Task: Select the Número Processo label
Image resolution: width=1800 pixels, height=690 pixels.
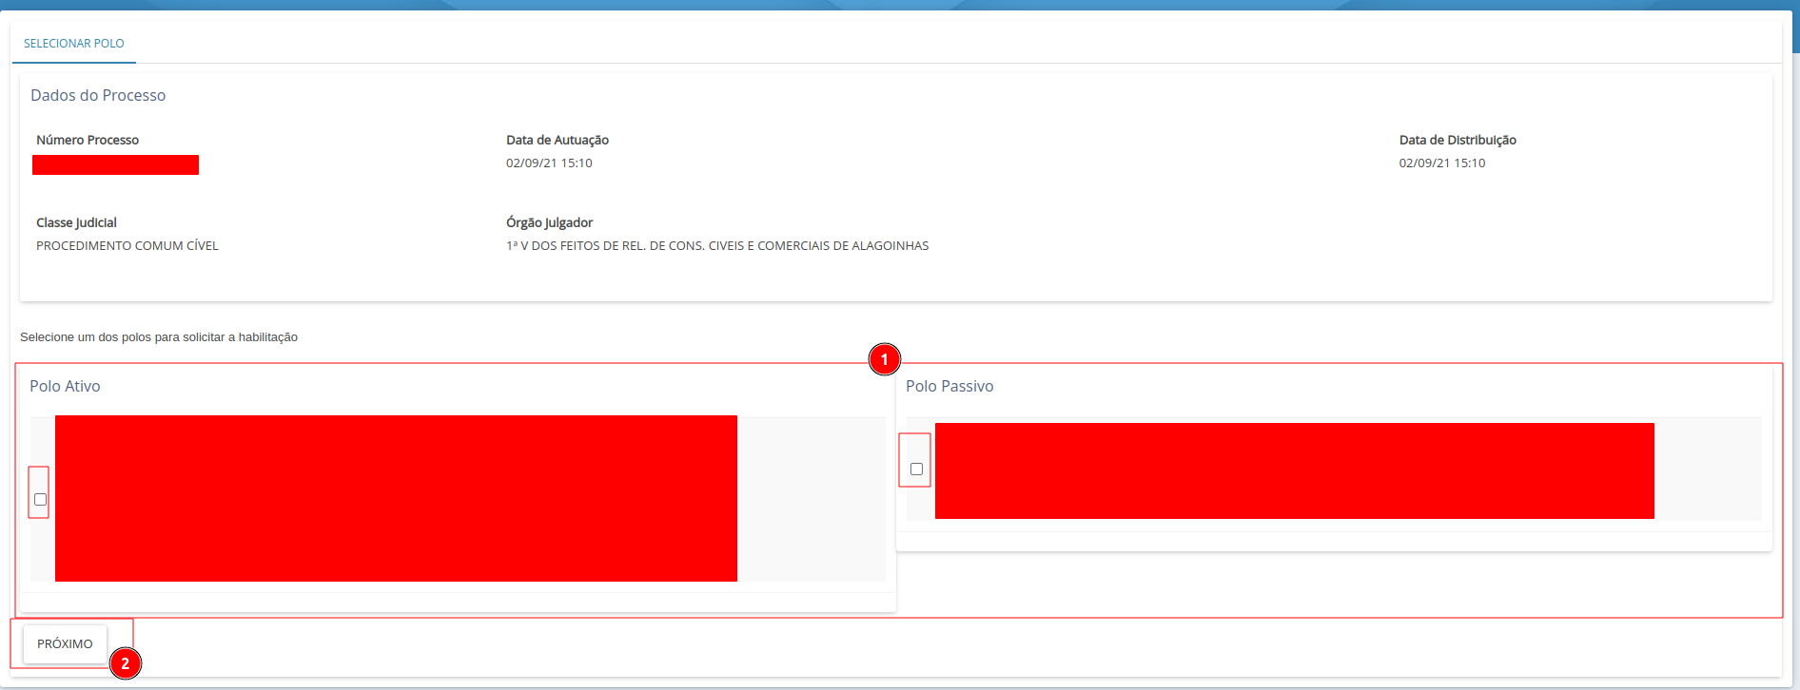Action: click(x=88, y=140)
